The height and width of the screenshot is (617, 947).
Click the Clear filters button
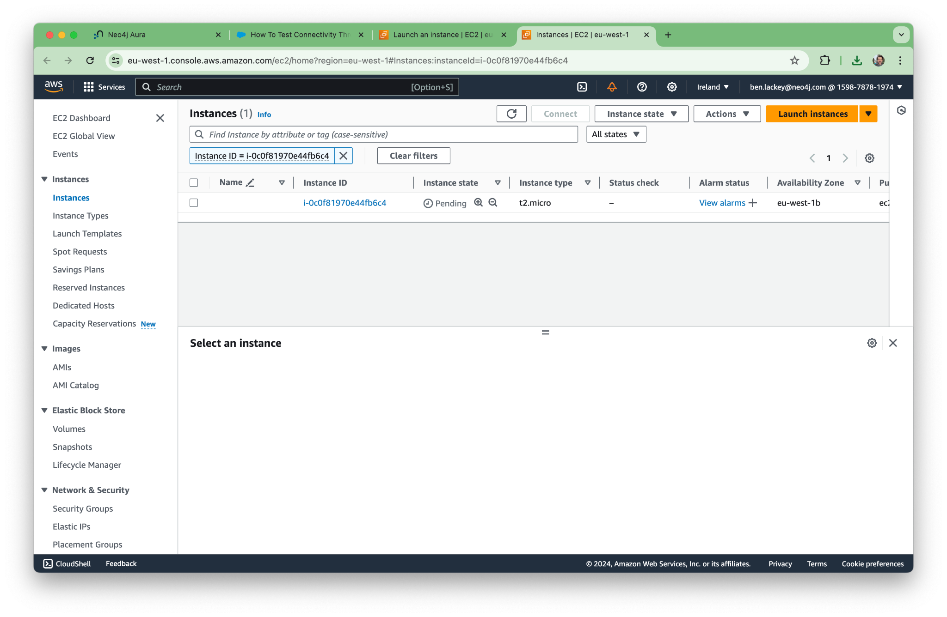coord(413,156)
